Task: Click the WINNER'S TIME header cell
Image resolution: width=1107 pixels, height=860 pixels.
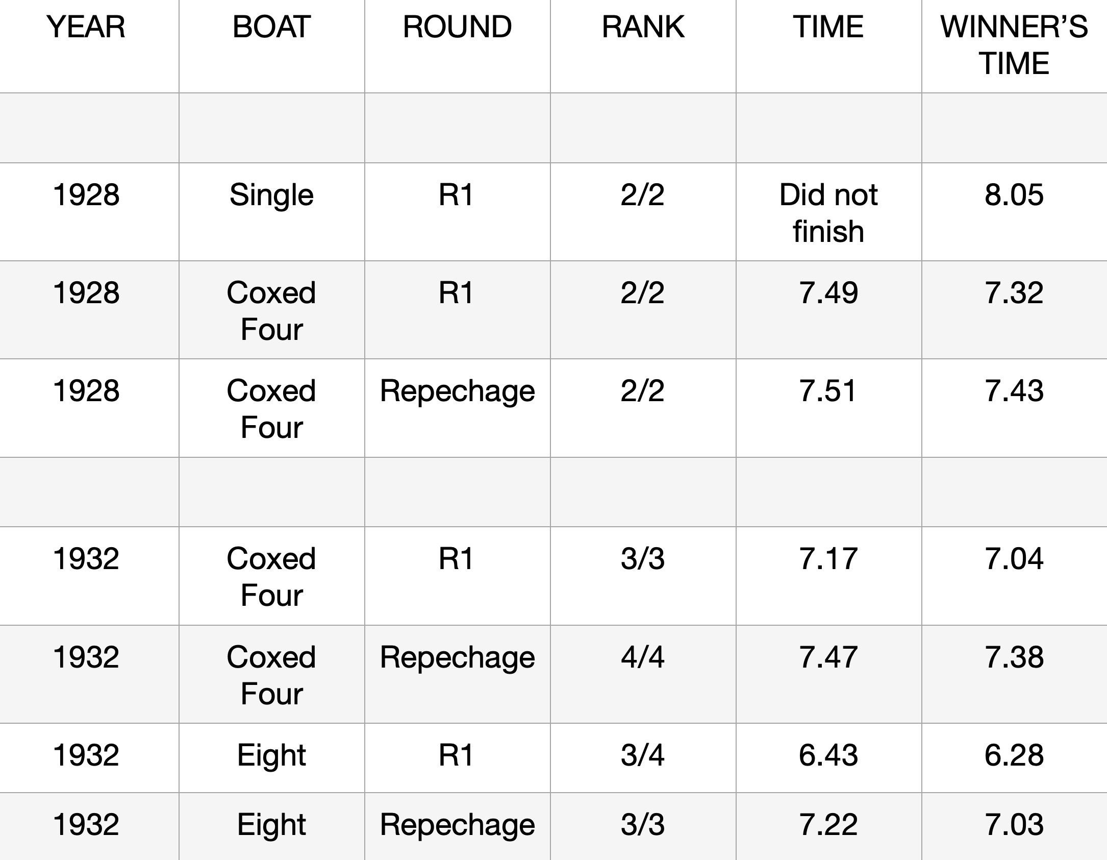Action: (1014, 45)
